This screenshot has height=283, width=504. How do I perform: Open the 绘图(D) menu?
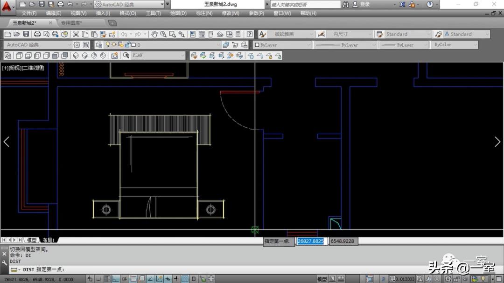(x=178, y=14)
